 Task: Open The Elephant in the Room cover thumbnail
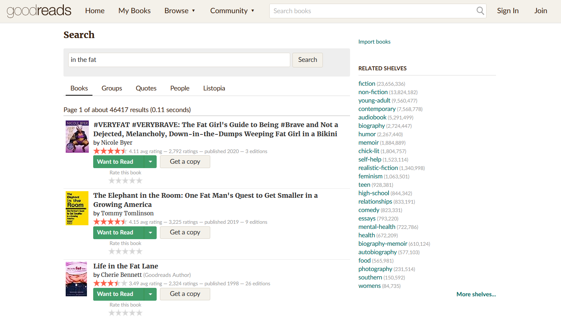coord(77,208)
